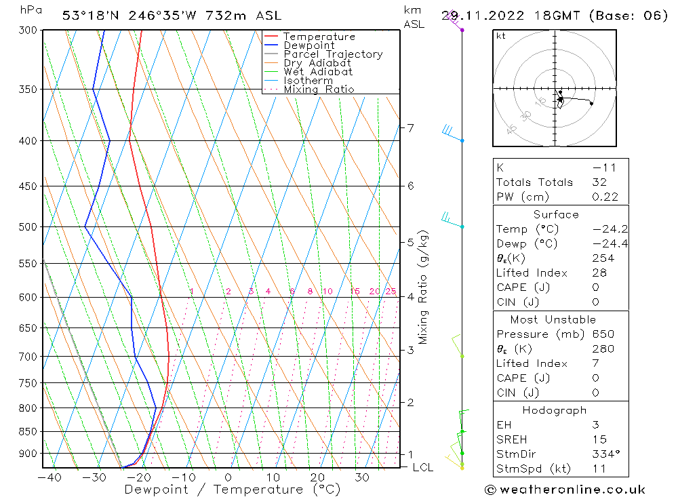Click the Totals Totals value 32
The height and width of the screenshot is (497, 678).
point(599,182)
